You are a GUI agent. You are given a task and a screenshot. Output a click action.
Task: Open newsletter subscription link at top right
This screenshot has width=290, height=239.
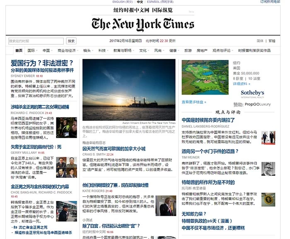click(270, 2)
